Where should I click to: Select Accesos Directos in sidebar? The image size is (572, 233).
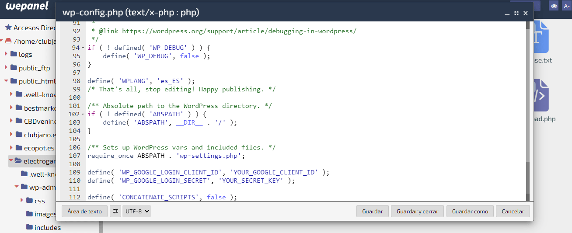35,28
